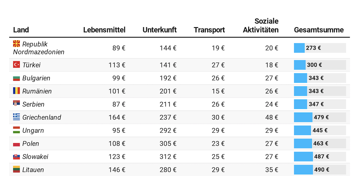Image resolution: width=359 pixels, height=176 pixels.
Task: Click the Slowakei flag icon
Action: [17, 156]
